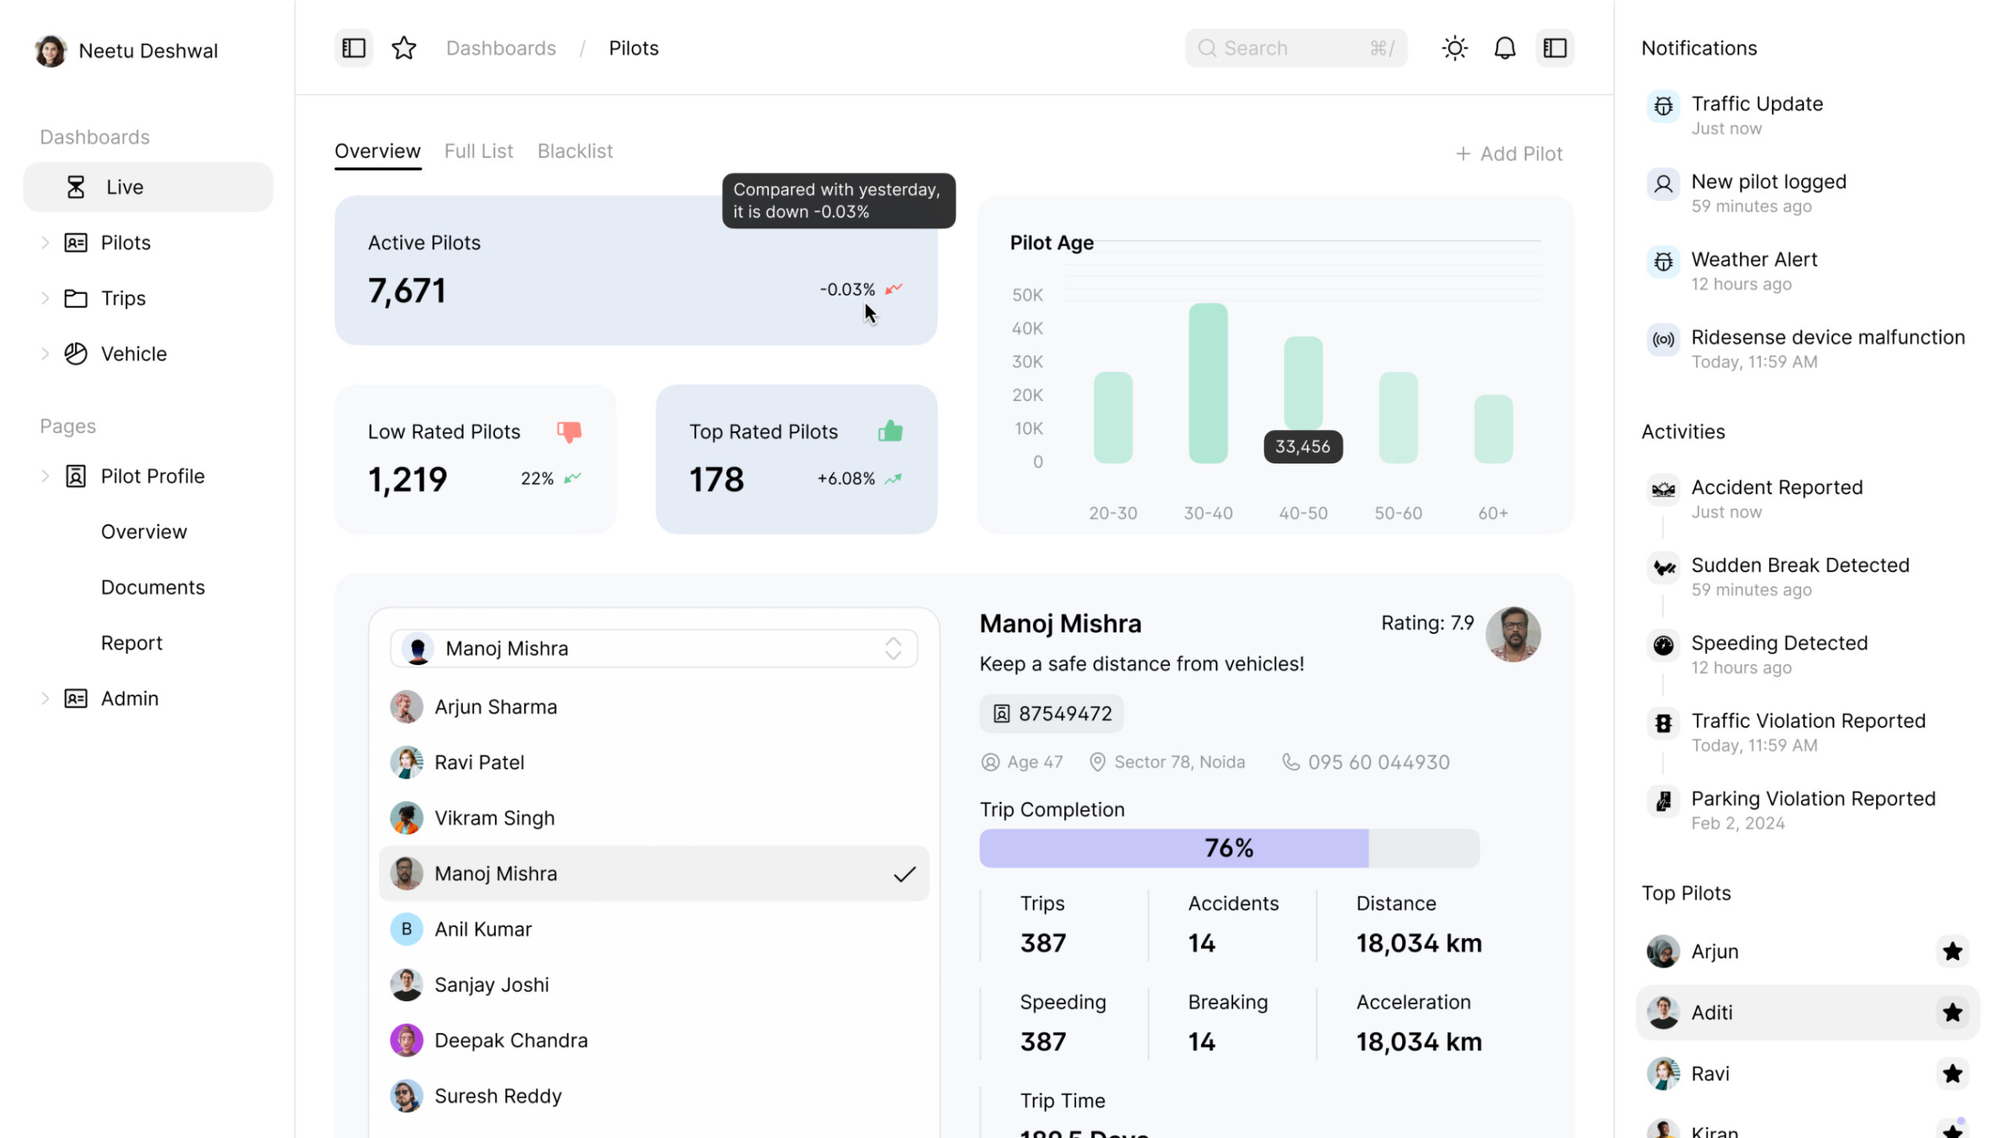
Task: Click the Add Pilot button
Action: [x=1509, y=153]
